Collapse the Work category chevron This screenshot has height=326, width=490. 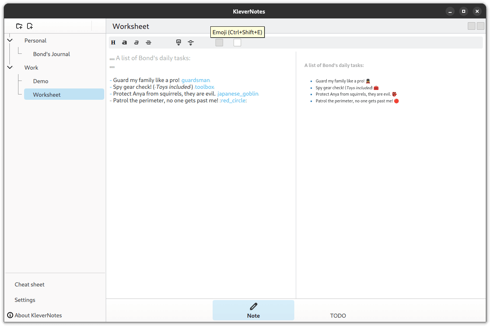[x=10, y=67]
